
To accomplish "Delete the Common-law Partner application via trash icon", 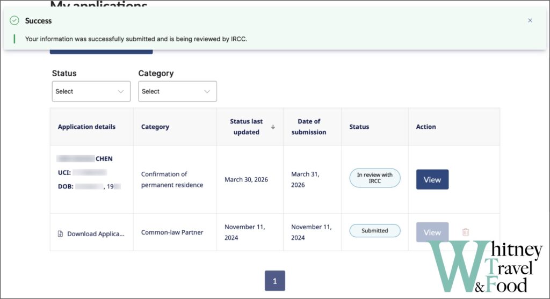I will click(x=466, y=232).
